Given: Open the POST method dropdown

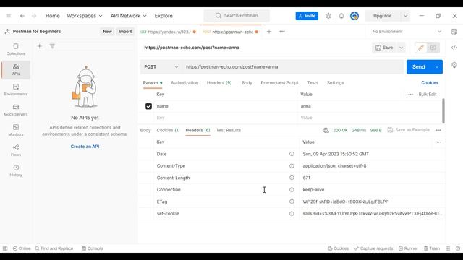Looking at the screenshot, I should [x=161, y=67].
